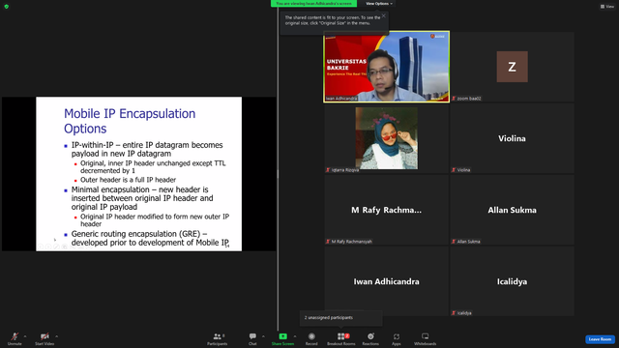Click the muted mic icon beside Violina's name
Screen dimensions: 619x348
click(x=454, y=170)
